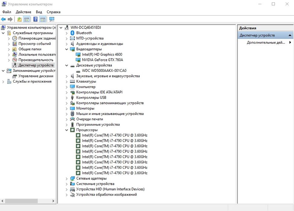Collapse the Видеоадаптеры category

pyautogui.click(x=67, y=49)
